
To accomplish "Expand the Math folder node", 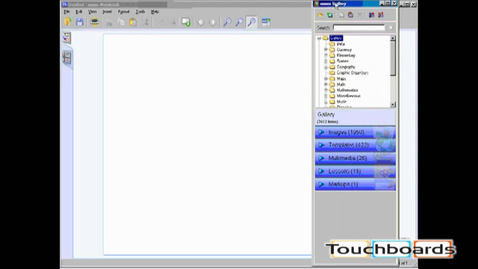I will coord(326,84).
